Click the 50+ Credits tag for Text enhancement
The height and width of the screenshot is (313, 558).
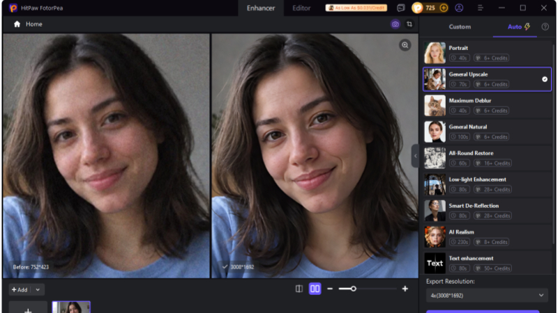[x=492, y=268]
